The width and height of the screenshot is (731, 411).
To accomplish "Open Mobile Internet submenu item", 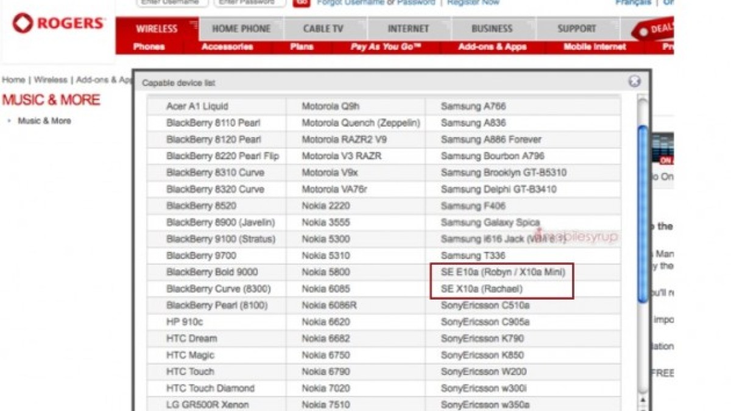I will point(594,47).
